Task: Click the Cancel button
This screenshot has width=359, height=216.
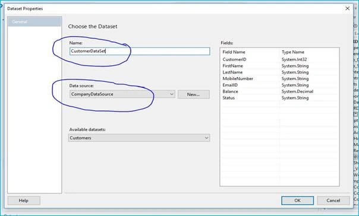Action: (333, 201)
